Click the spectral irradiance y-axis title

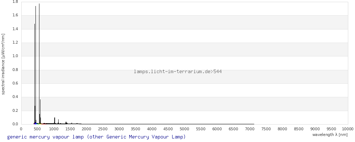click(3, 64)
